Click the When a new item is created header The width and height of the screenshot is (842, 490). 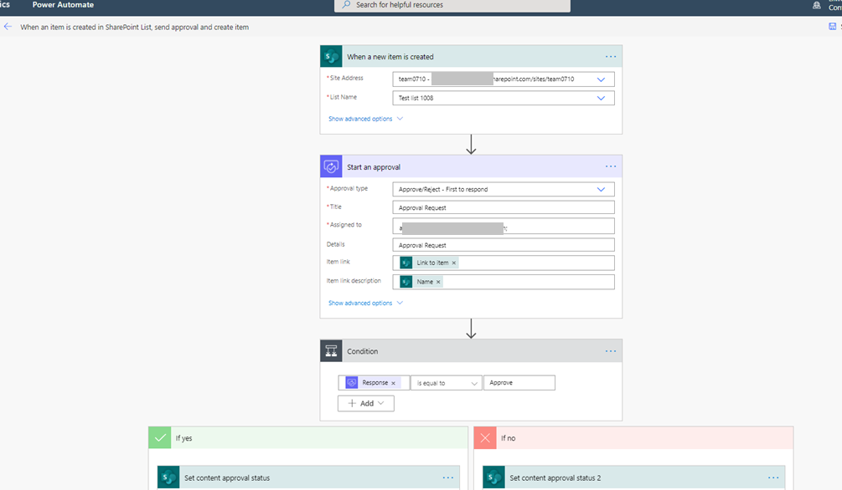(x=471, y=56)
